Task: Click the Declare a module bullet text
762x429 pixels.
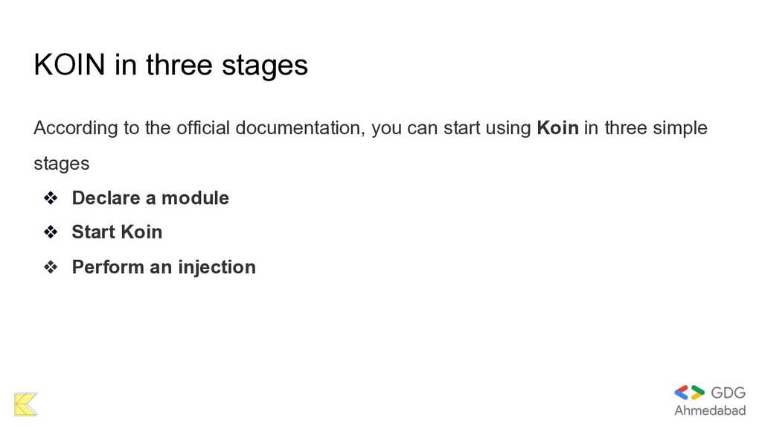Action: [150, 198]
